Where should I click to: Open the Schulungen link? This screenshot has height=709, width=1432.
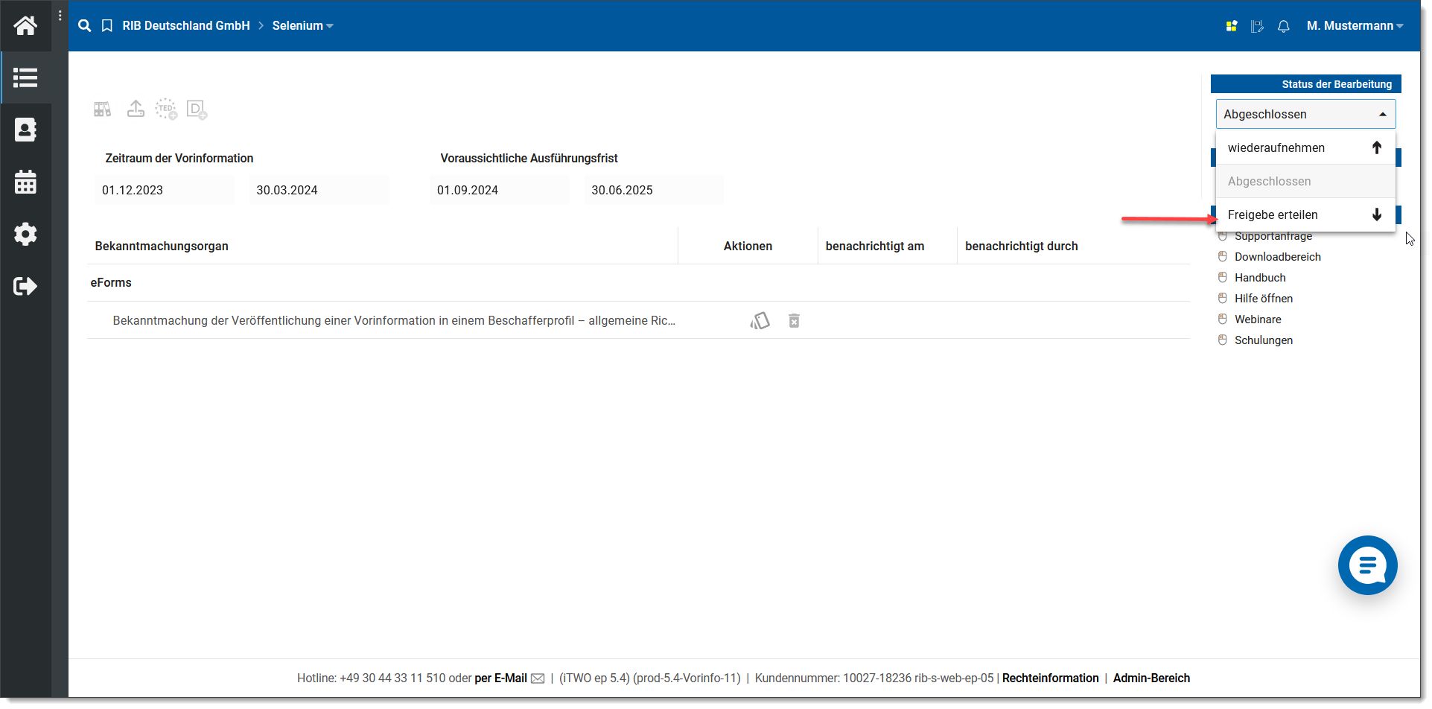tap(1263, 340)
